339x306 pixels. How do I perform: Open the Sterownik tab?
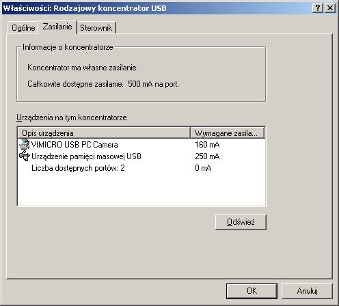pyautogui.click(x=96, y=28)
